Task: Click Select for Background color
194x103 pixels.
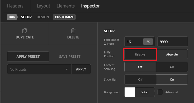Action: pos(145,92)
